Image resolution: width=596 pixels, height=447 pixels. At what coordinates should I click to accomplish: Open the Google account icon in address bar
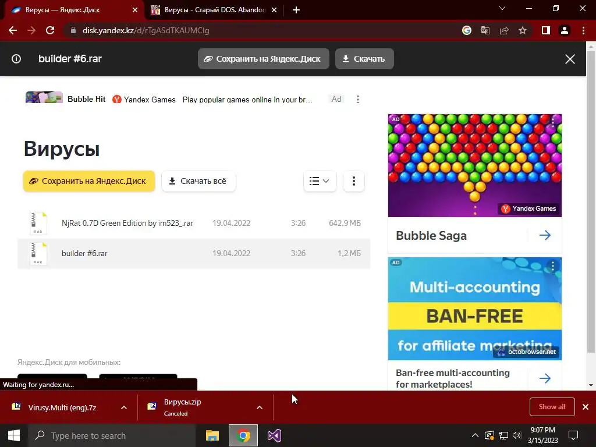(467, 30)
